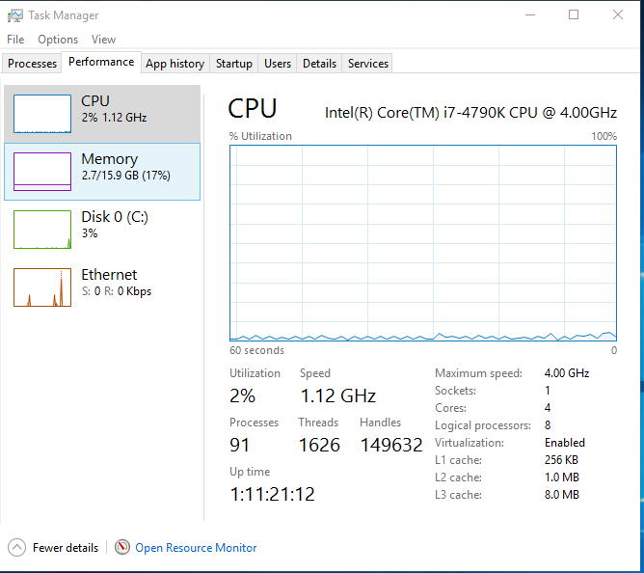644x573 pixels.
Task: Open Resource Monitor link
Action: 196,548
